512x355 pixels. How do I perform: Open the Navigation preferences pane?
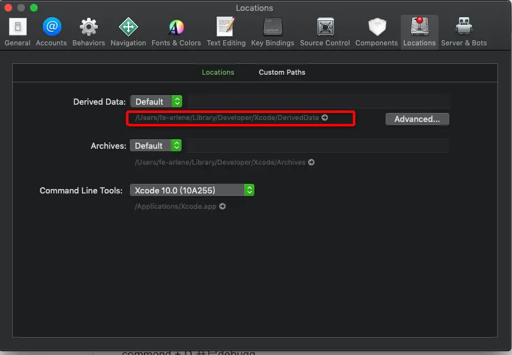point(128,32)
